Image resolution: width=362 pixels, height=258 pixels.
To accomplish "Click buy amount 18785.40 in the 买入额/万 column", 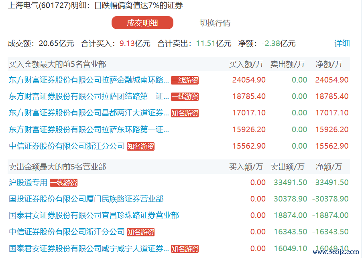I will [x=249, y=96].
